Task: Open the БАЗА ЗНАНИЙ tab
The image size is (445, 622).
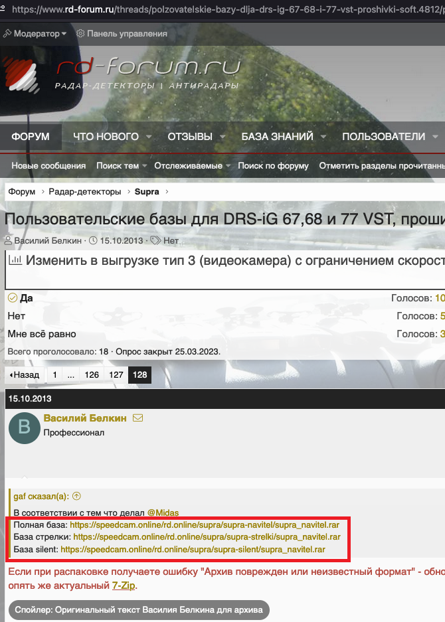Action: (277, 137)
